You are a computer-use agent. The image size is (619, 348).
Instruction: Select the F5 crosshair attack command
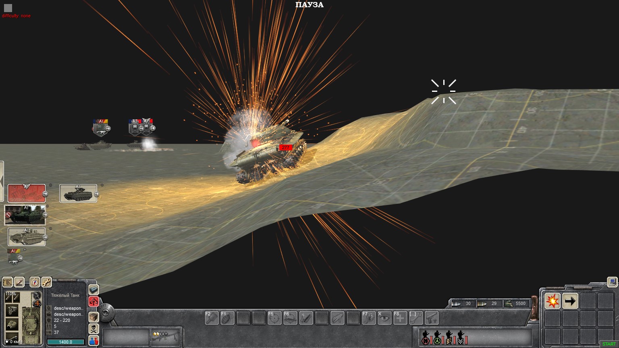coord(274,318)
